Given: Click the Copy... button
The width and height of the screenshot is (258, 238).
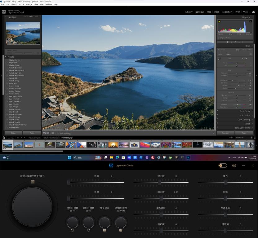Looking at the screenshot, I should (x=13, y=133).
